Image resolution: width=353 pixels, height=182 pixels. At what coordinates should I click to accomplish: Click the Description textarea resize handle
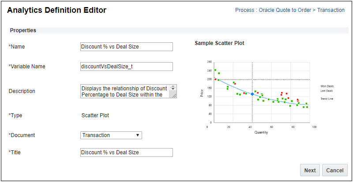pos(174,95)
